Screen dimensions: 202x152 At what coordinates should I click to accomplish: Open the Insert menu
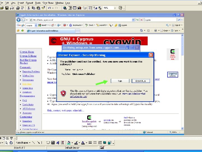[21, 3]
